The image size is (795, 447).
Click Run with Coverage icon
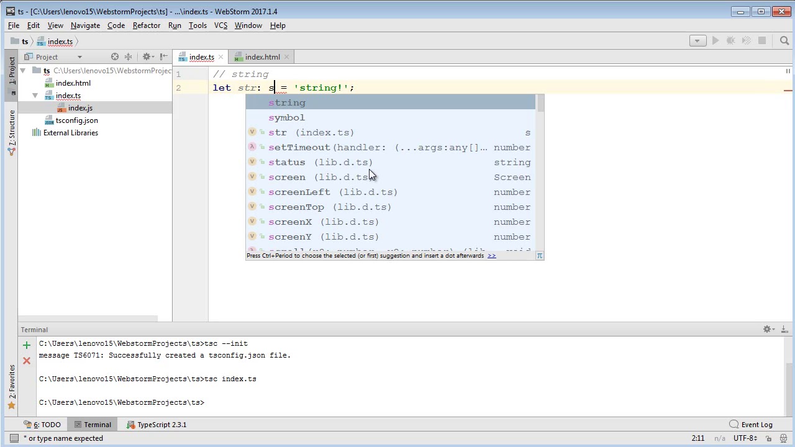pyautogui.click(x=747, y=41)
